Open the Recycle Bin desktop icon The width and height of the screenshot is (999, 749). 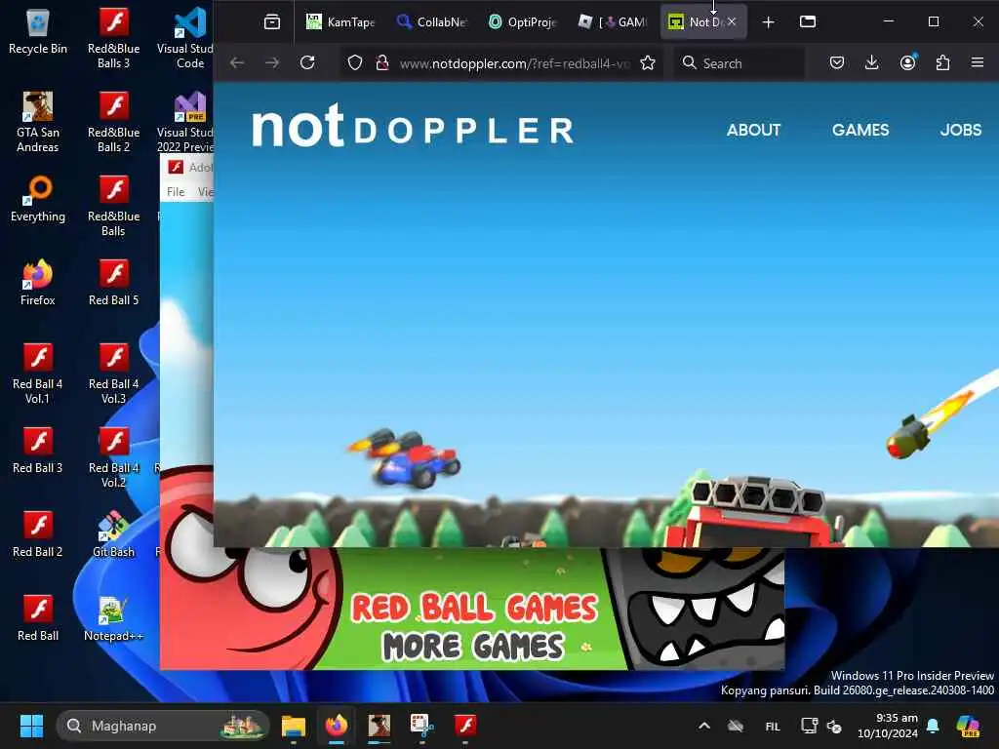tap(38, 32)
